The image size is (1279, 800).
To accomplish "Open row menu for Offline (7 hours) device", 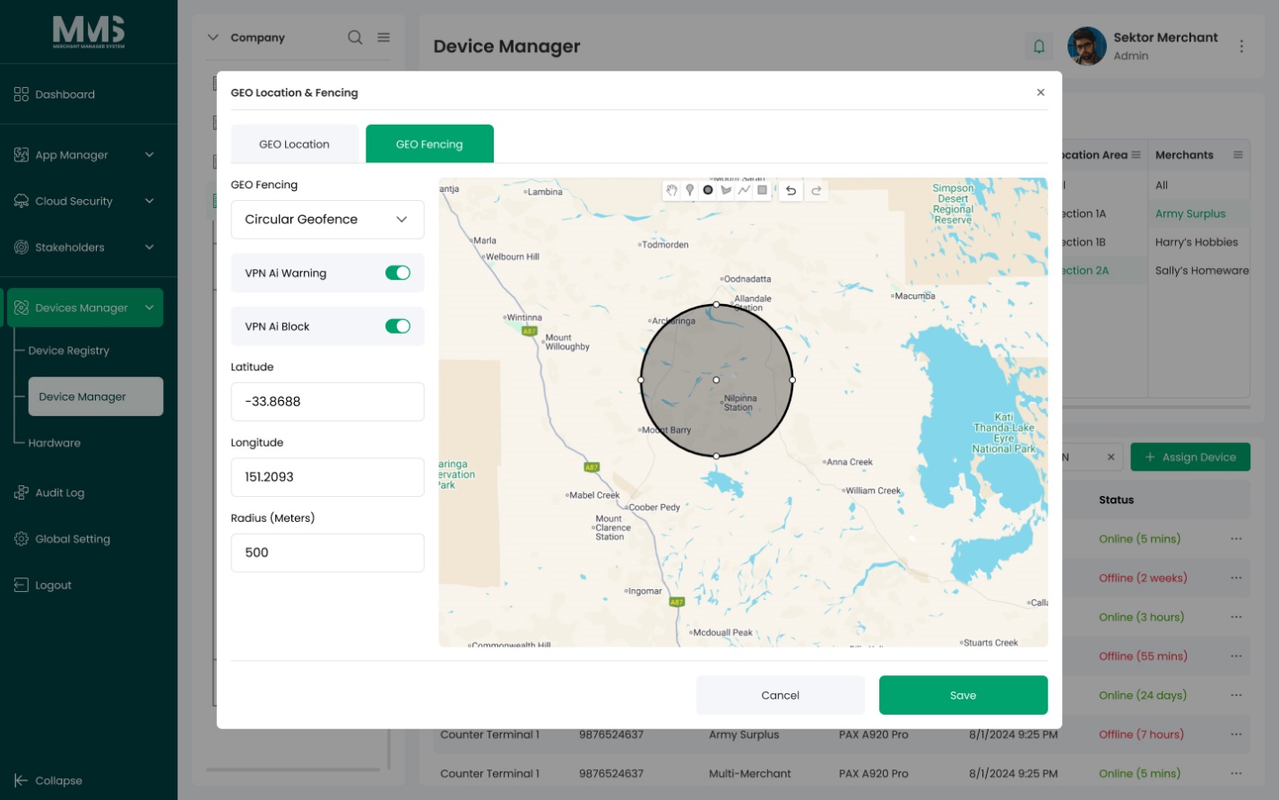I will tap(1236, 735).
